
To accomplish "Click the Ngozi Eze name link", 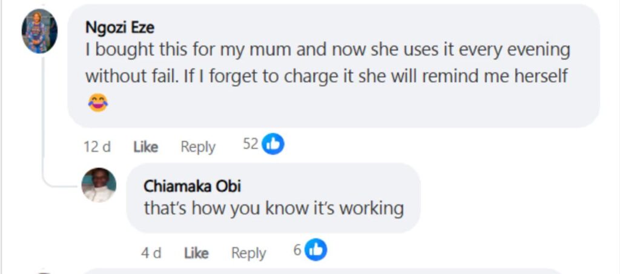I will [120, 28].
